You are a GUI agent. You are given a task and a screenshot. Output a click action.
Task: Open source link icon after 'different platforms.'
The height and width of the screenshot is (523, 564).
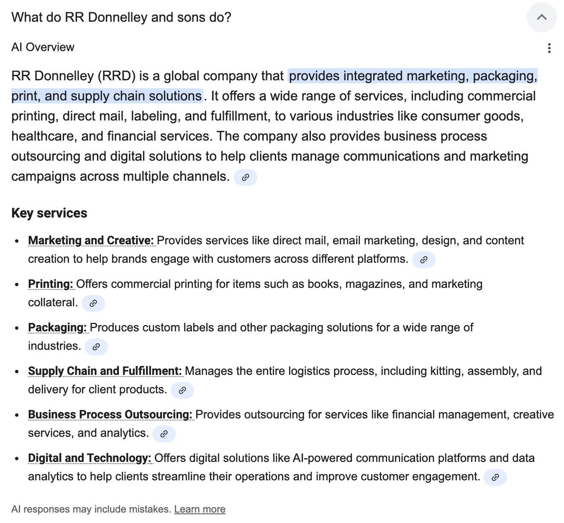[423, 259]
